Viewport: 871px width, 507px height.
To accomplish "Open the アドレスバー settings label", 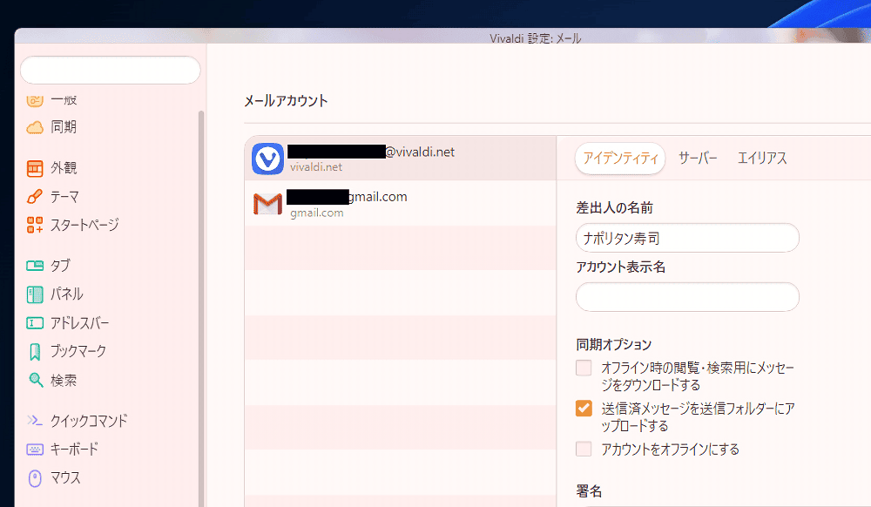I will [x=80, y=322].
